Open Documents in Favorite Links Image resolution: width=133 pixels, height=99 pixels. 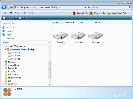tap(11, 27)
